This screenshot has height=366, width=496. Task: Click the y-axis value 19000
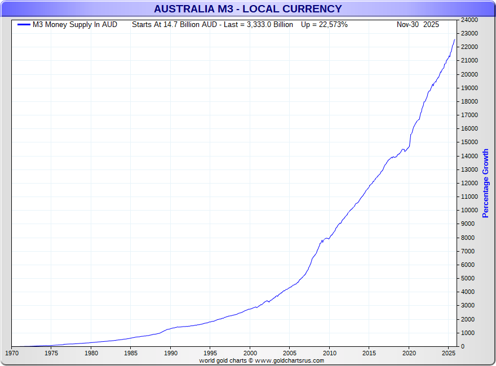(470, 88)
